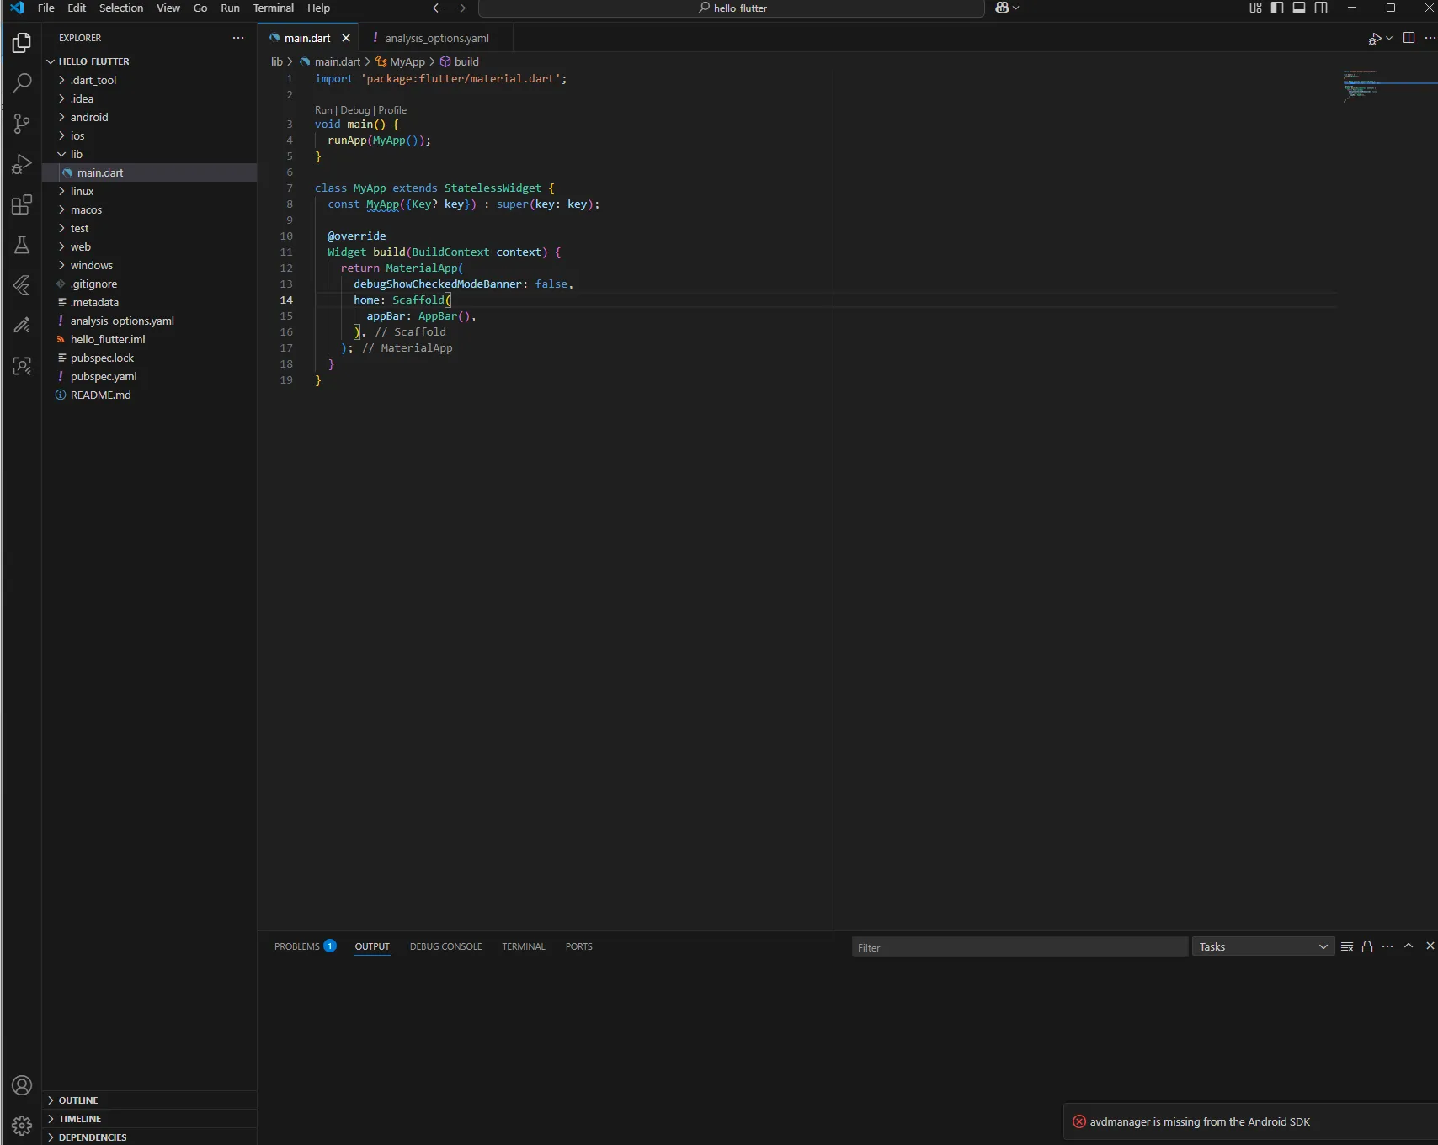This screenshot has width=1438, height=1145.
Task: Close the main.dart editor tab
Action: click(346, 38)
